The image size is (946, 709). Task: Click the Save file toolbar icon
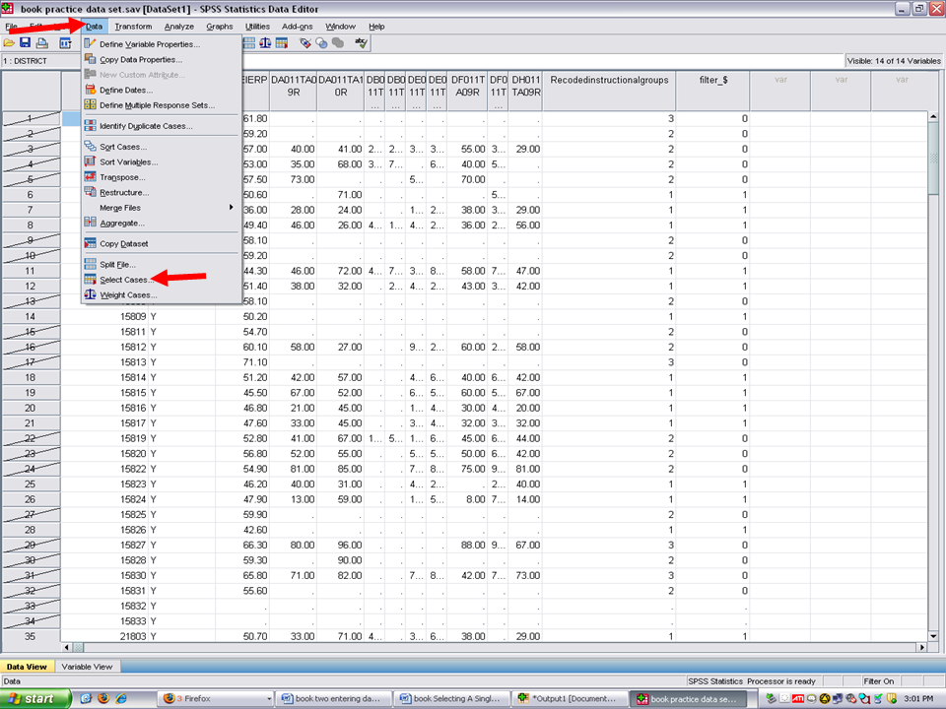[25, 43]
